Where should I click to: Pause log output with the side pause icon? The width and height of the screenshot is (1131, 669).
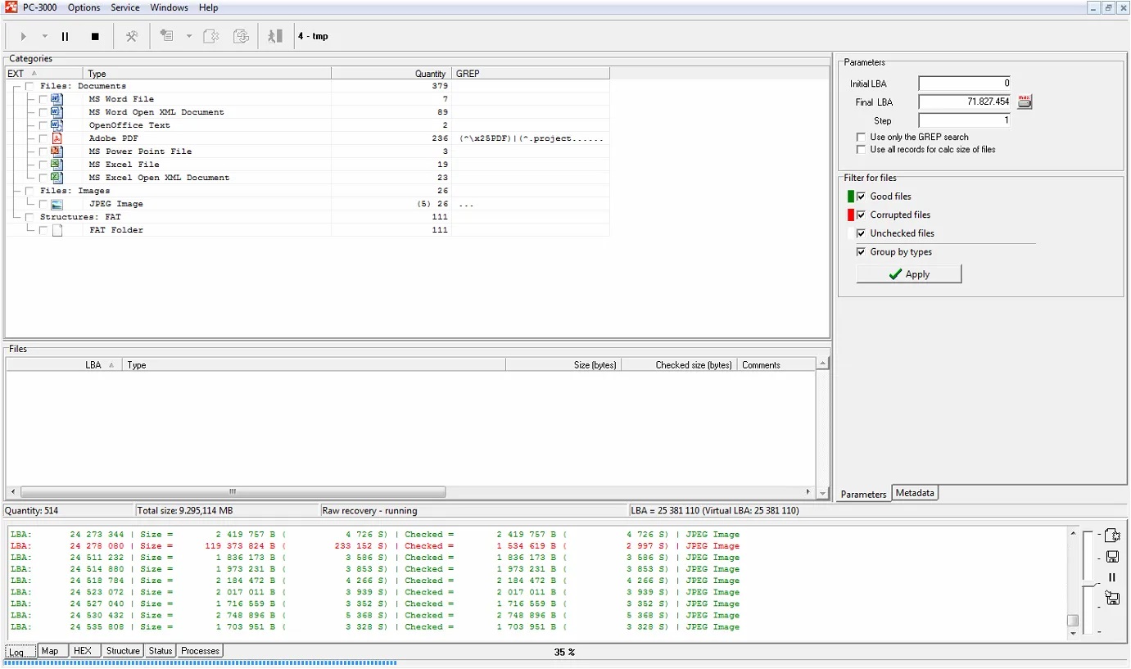pyautogui.click(x=1112, y=577)
